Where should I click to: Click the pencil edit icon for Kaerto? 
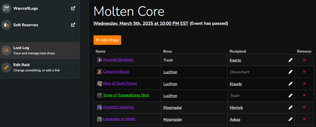(x=290, y=60)
